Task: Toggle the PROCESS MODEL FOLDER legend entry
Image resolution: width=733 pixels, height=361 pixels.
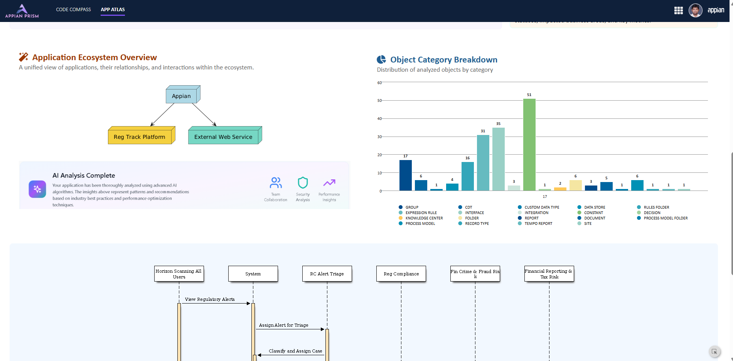Action: [662, 218]
